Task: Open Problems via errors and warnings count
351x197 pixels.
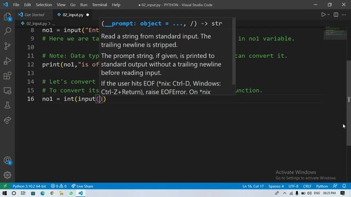Action: pos(59,186)
